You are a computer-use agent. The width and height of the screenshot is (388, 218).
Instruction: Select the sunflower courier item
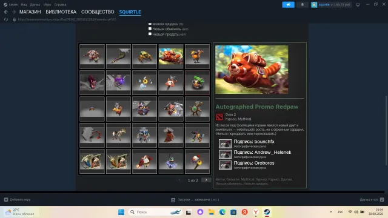pos(144,82)
